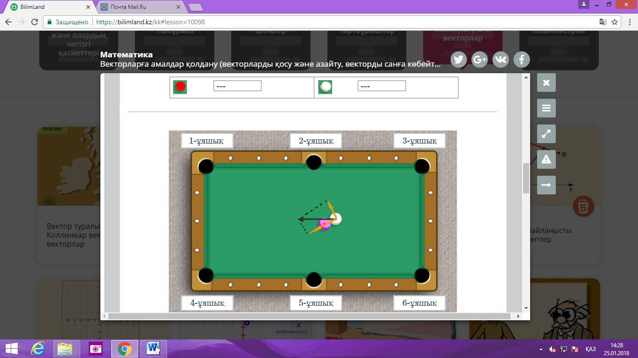
Task: Click the pink ball on the billiard table
Action: 325,224
